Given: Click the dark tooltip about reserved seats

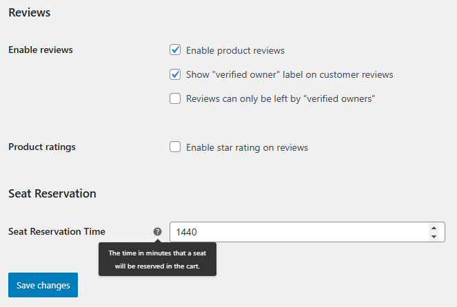Looking at the screenshot, I should pyautogui.click(x=157, y=260).
